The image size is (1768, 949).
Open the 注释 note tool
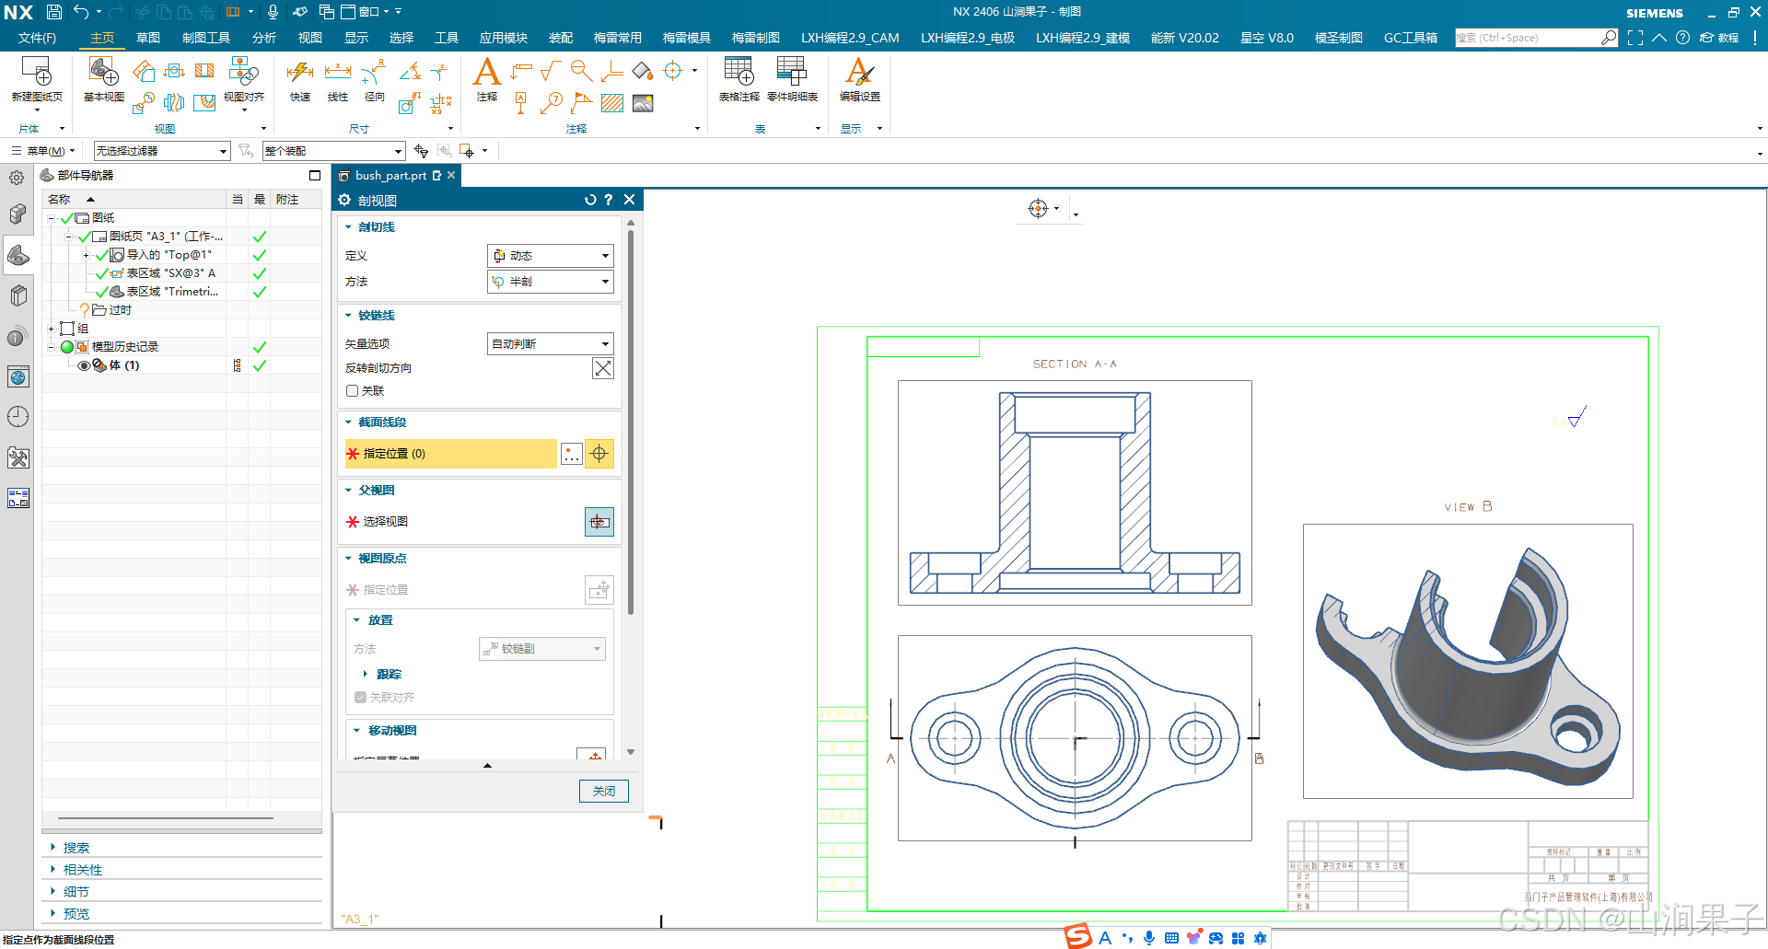[x=486, y=72]
